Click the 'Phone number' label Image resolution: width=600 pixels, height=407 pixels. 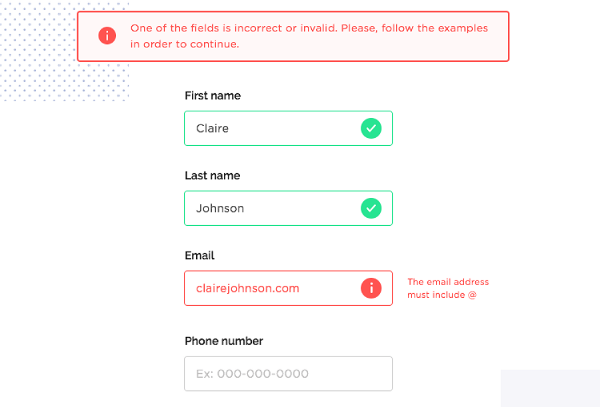click(x=223, y=341)
